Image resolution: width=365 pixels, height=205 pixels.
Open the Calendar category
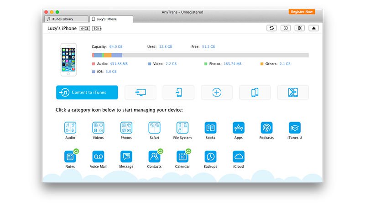coord(182,157)
